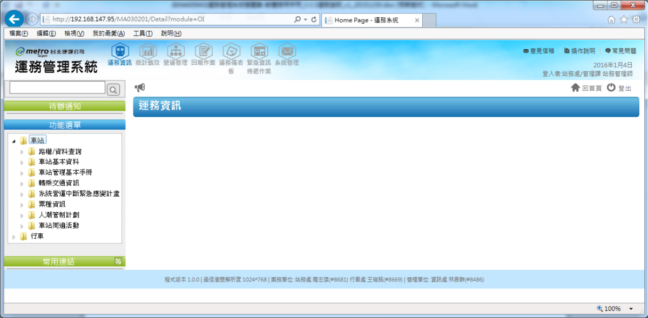Open the 回報作業 module icon
The width and height of the screenshot is (648, 318).
(204, 51)
